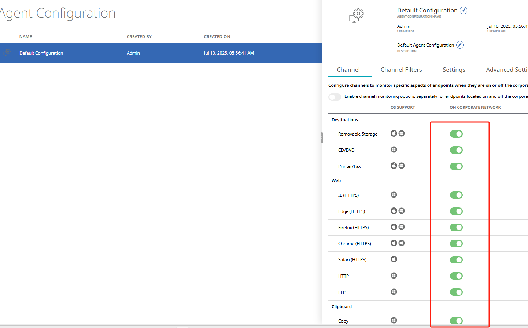Screen dimensions: 528x328
Task: Sort list by CREATED ON column header
Action: coord(217,37)
